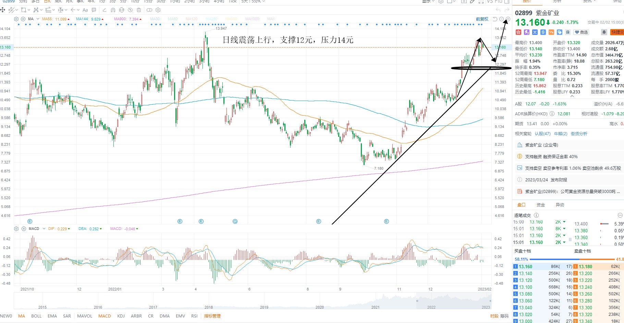
Task: Delete all drawings with trash icon
Action: 139,10
